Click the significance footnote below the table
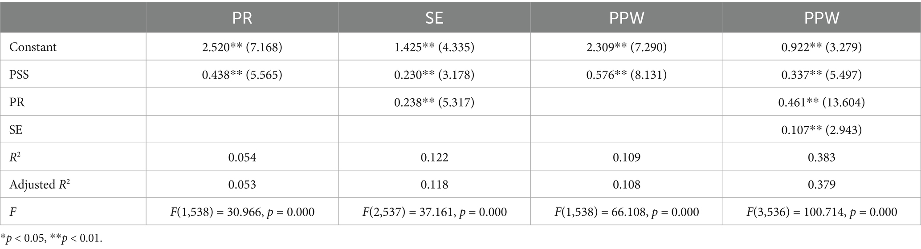 pos(51,238)
